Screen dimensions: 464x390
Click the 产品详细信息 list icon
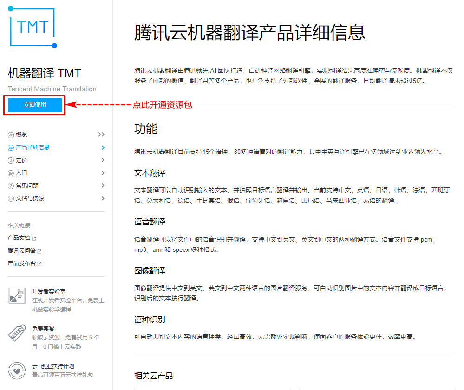(x=11, y=147)
